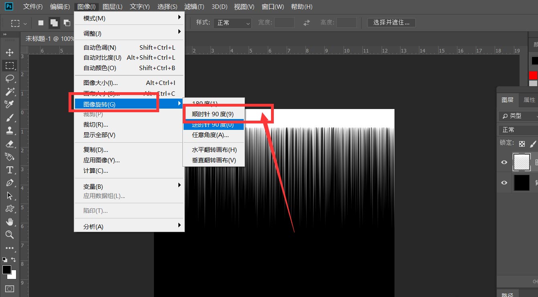The image size is (538, 297).
Task: Select the Horizontal Type tool
Action: (10, 170)
